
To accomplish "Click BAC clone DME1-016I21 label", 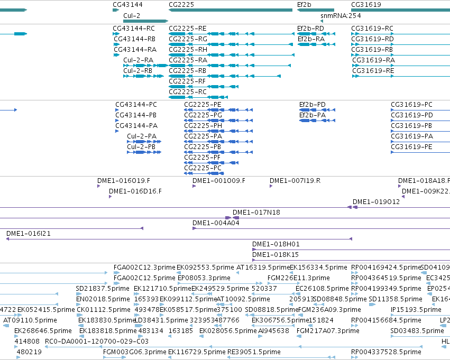I will click(29, 234).
